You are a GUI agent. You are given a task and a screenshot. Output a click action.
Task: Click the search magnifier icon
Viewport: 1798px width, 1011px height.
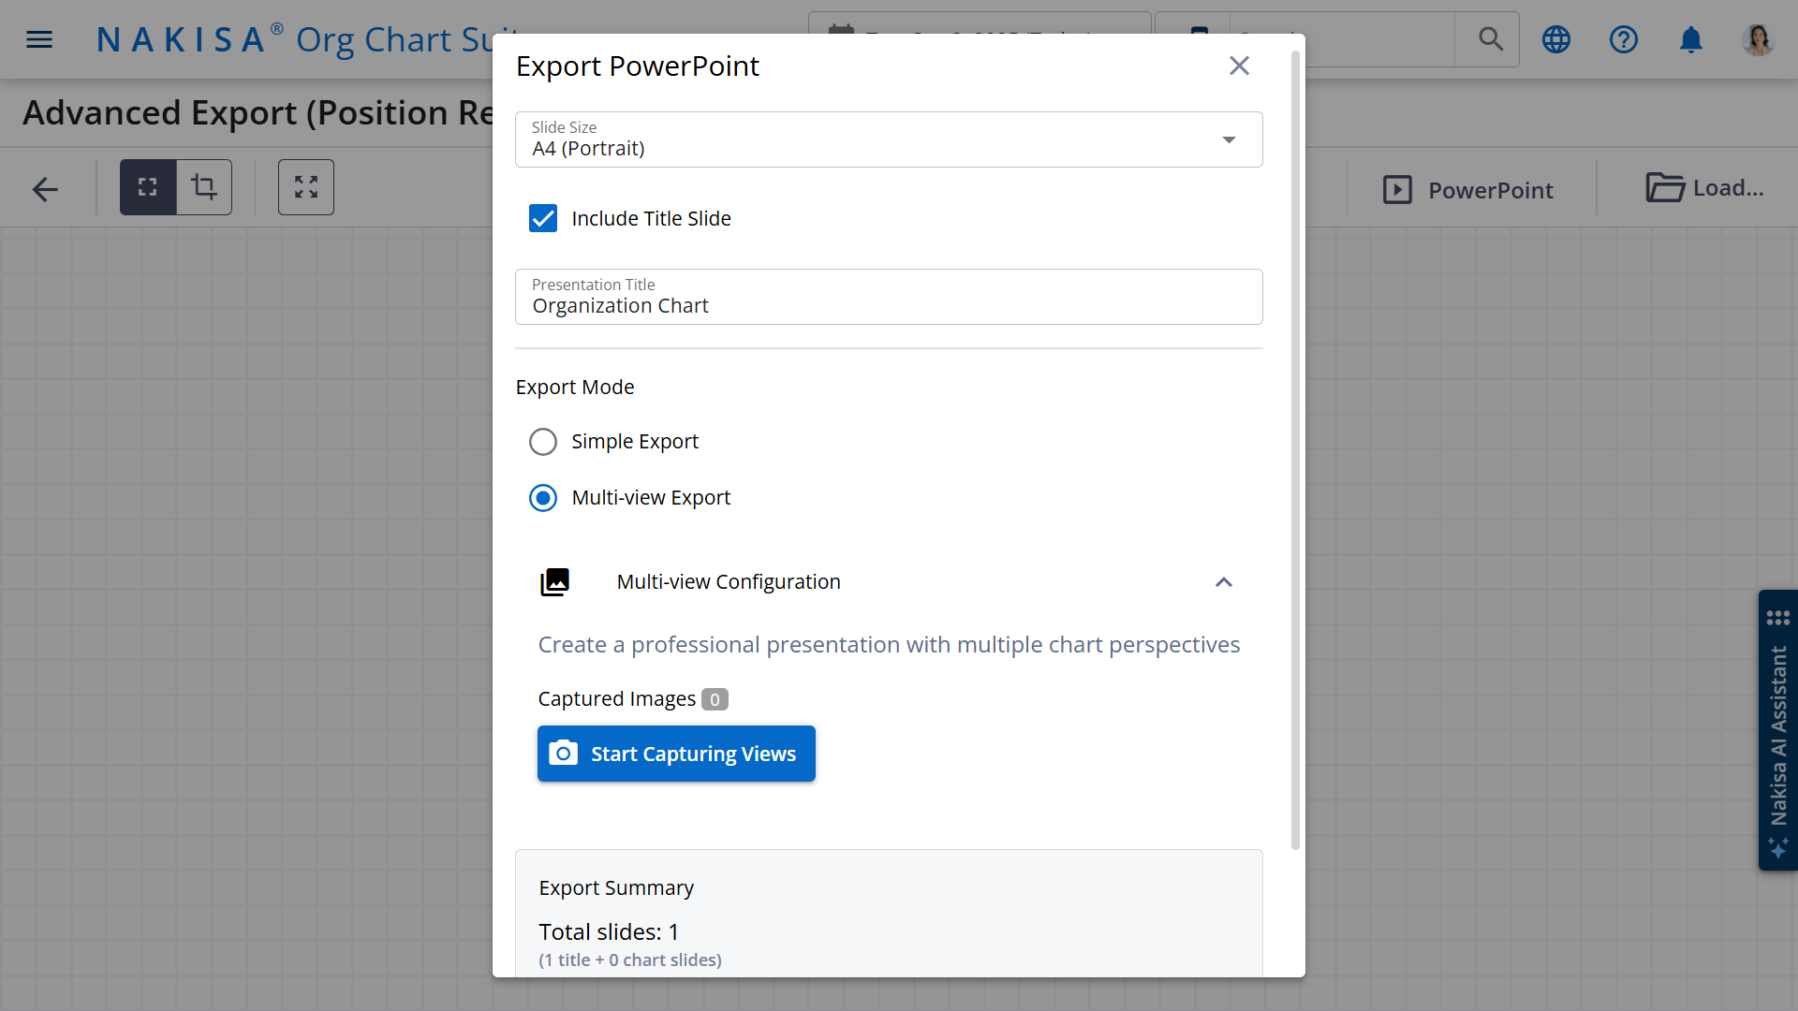click(x=1490, y=39)
